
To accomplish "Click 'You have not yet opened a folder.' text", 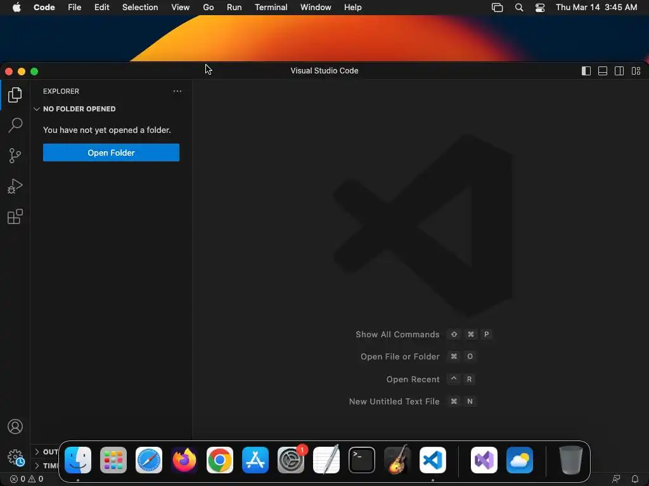I will tap(106, 130).
